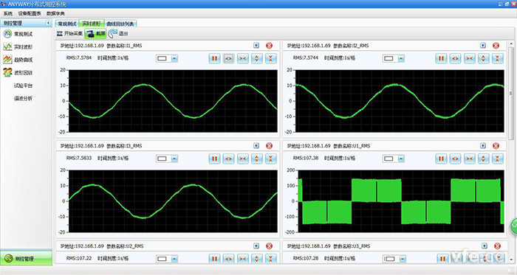Toggle maximize on I2_RMS panel

click(x=483, y=46)
